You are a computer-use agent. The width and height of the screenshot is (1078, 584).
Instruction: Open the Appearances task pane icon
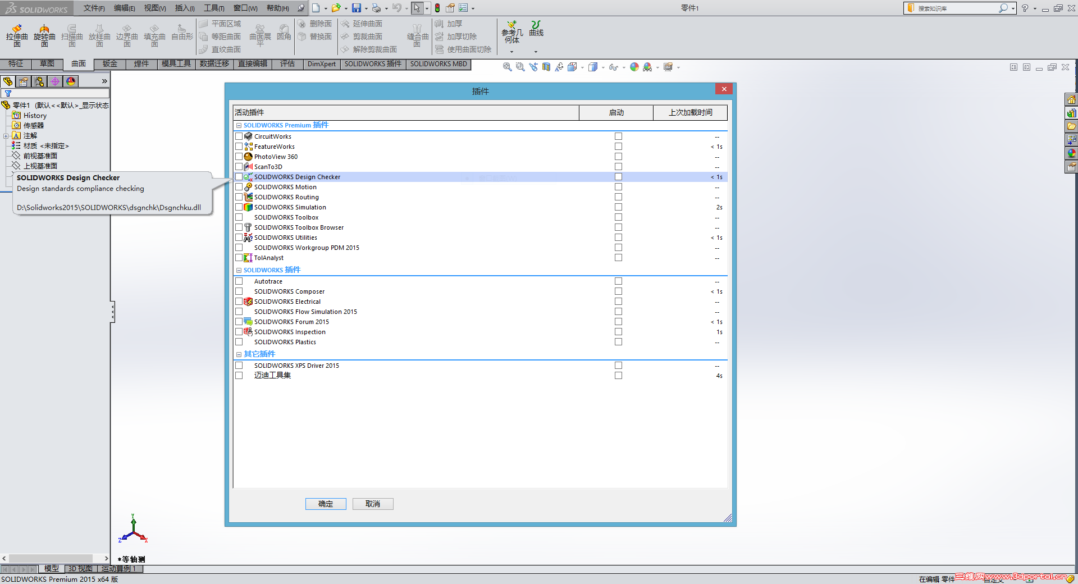[1071, 153]
